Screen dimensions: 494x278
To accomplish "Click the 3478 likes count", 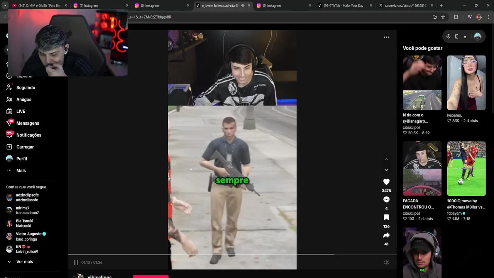I will [386, 191].
